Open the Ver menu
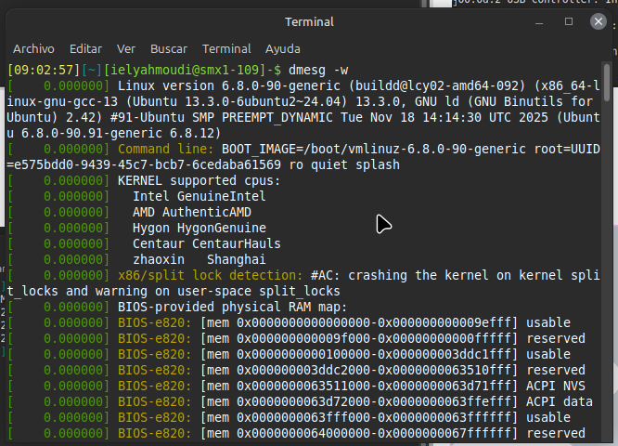 point(125,49)
